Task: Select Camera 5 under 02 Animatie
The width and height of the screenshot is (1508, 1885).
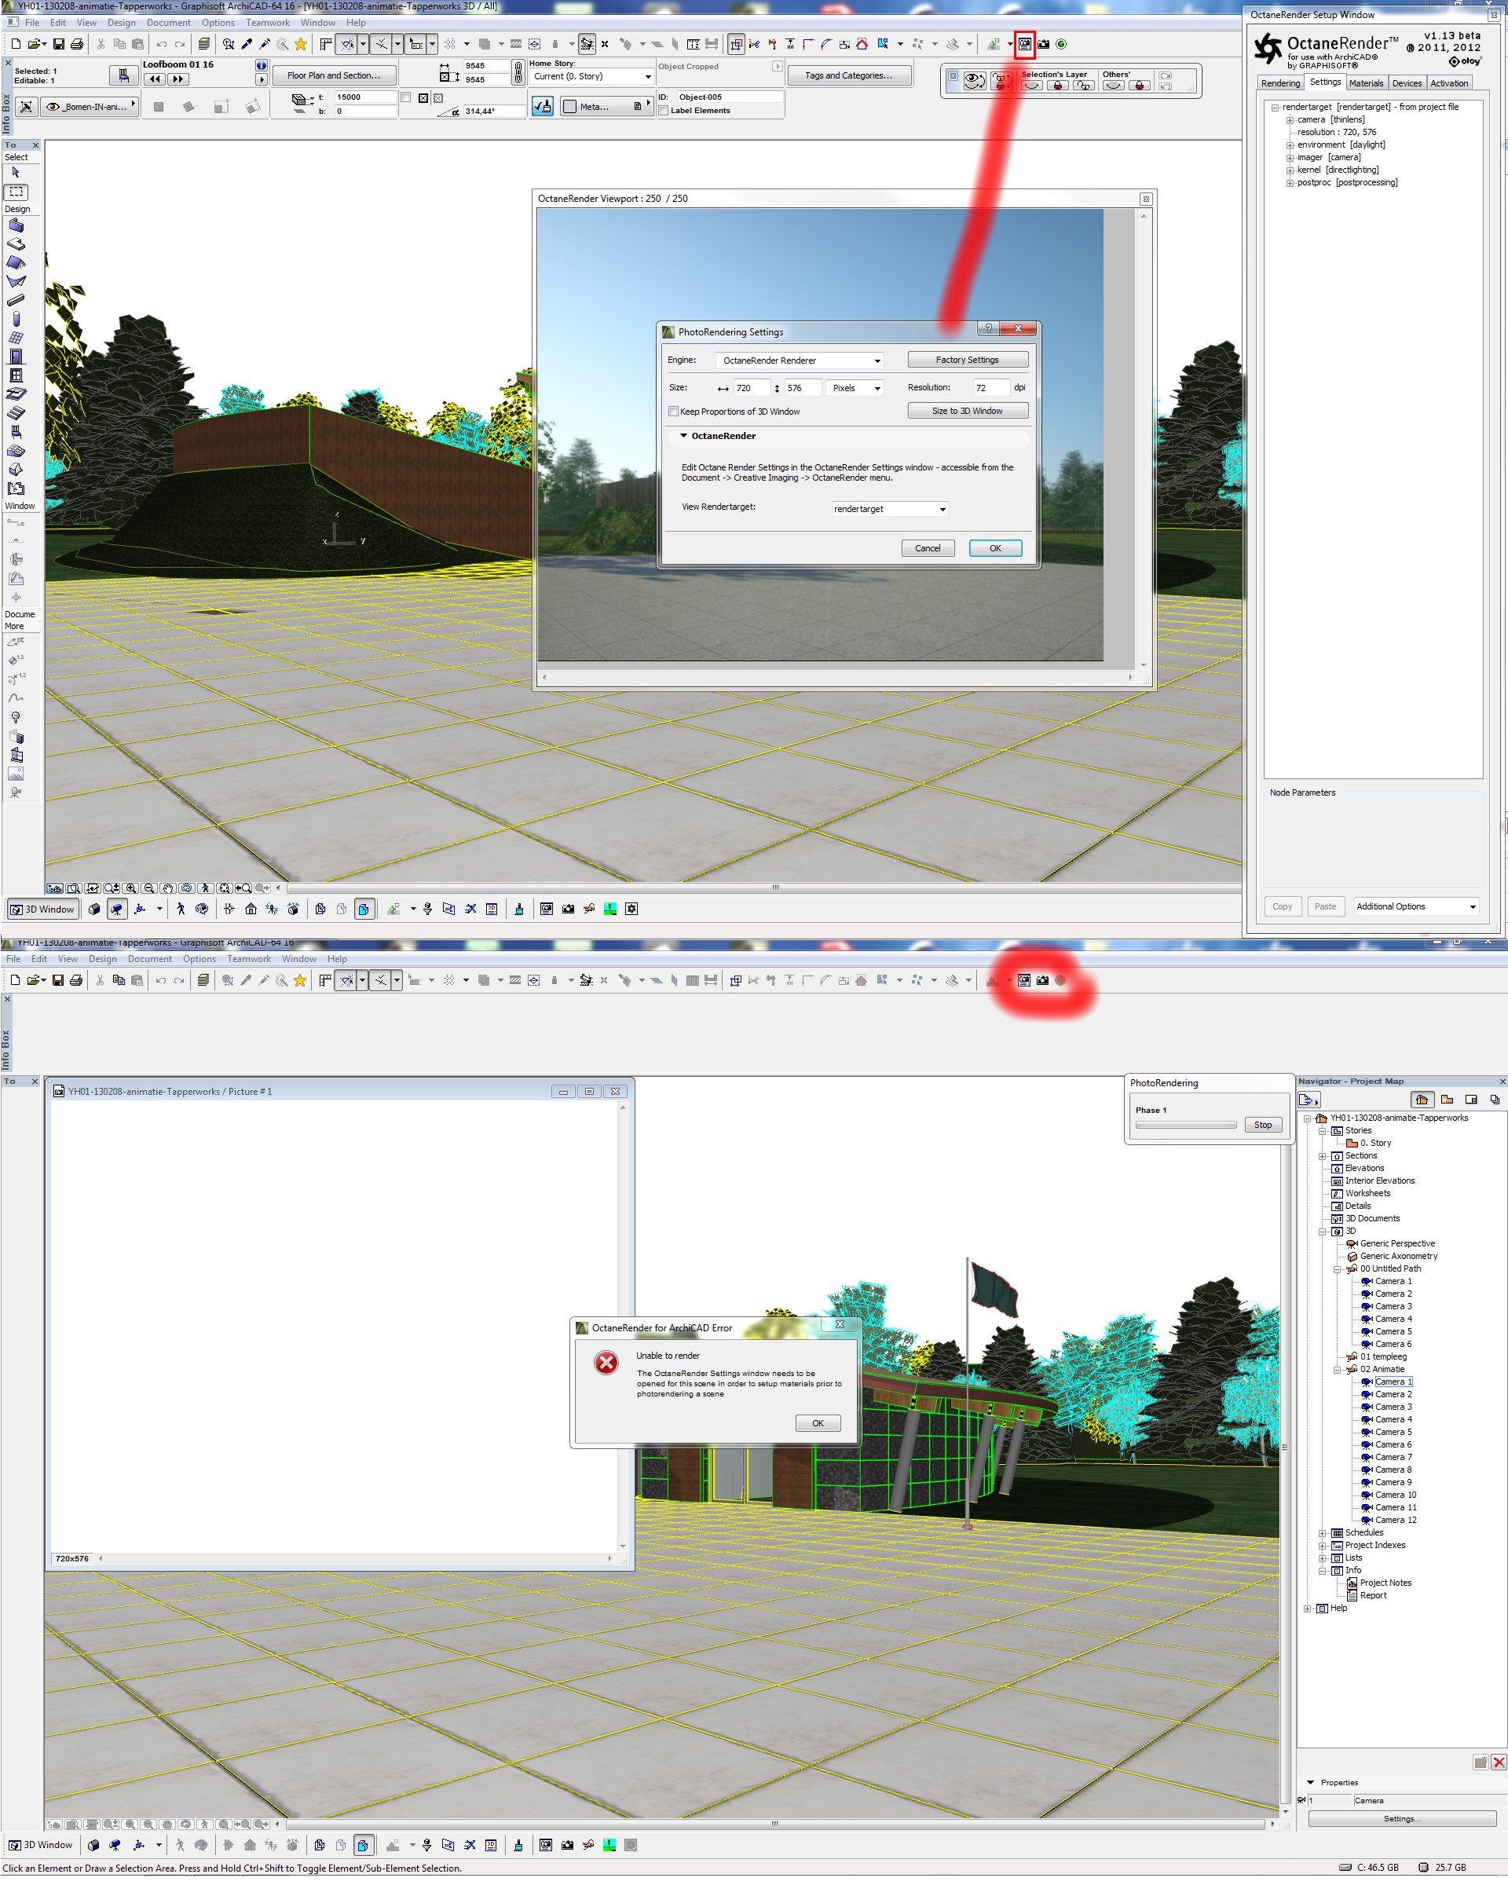Action: pos(1393,1432)
